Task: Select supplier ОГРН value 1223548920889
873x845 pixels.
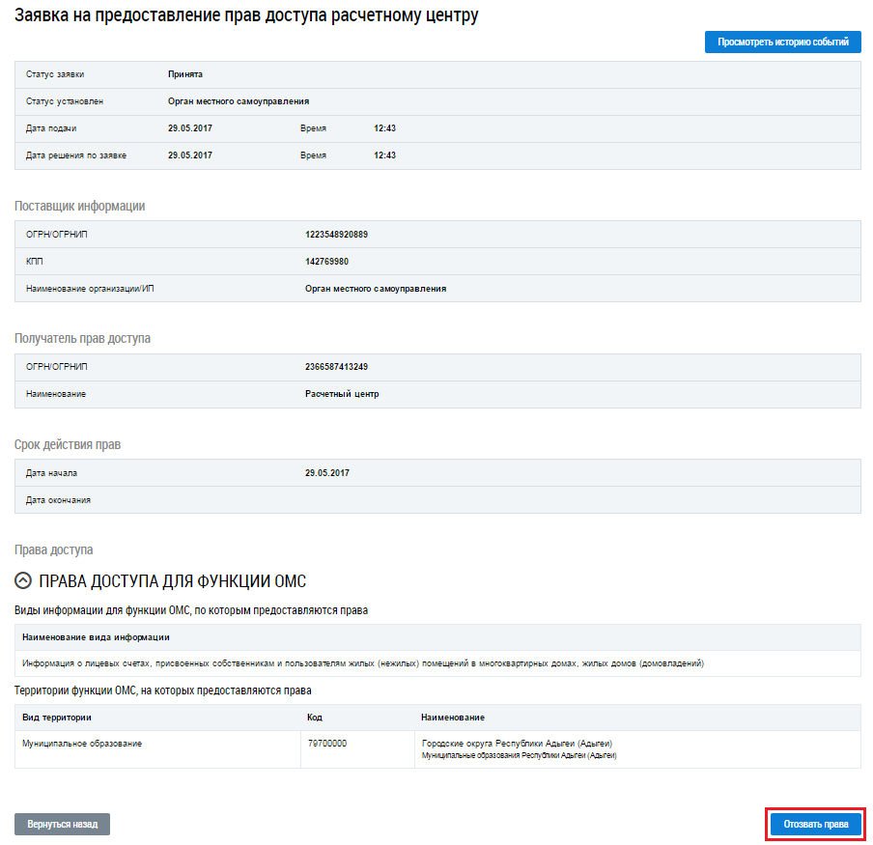Action: pos(336,235)
